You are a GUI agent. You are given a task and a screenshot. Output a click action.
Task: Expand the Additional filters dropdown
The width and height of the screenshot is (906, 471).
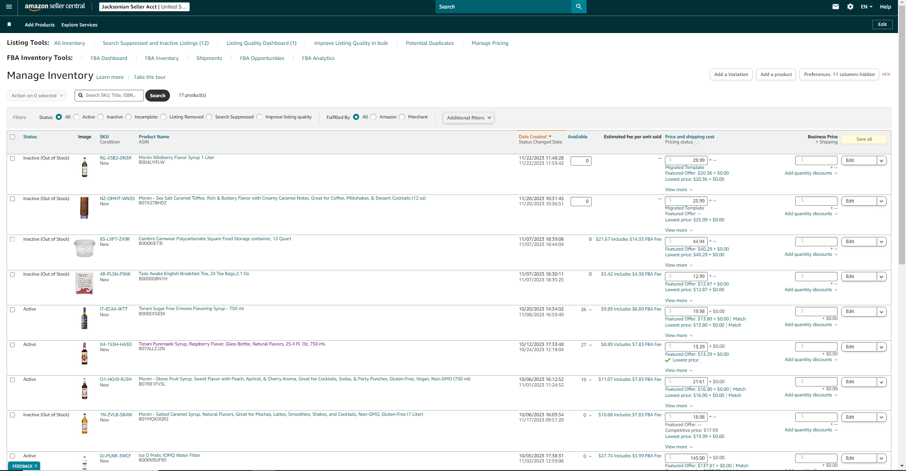pos(469,118)
